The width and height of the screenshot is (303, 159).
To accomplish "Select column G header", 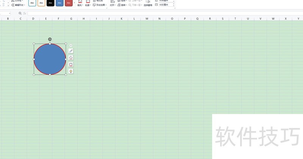I will (71, 19).
